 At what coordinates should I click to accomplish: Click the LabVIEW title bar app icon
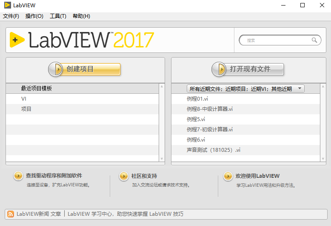(7, 5)
